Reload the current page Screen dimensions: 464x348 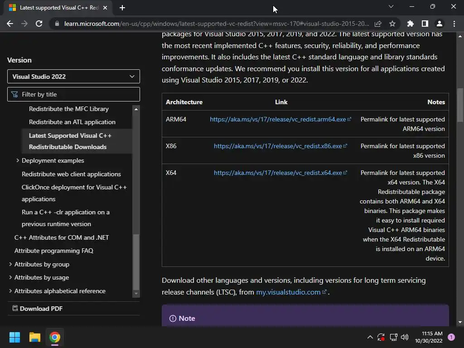point(39,24)
